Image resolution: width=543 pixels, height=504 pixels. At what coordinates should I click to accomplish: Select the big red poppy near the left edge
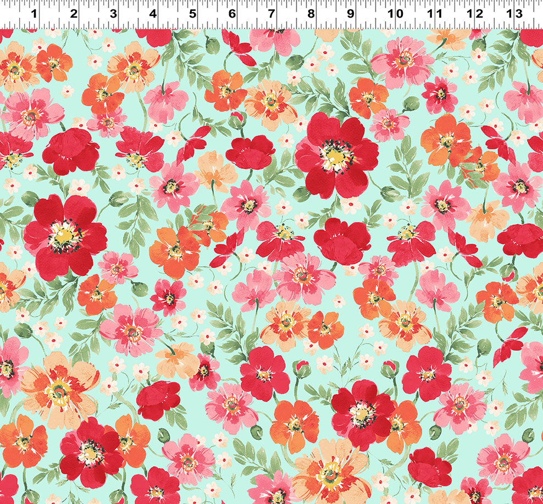[65, 235]
